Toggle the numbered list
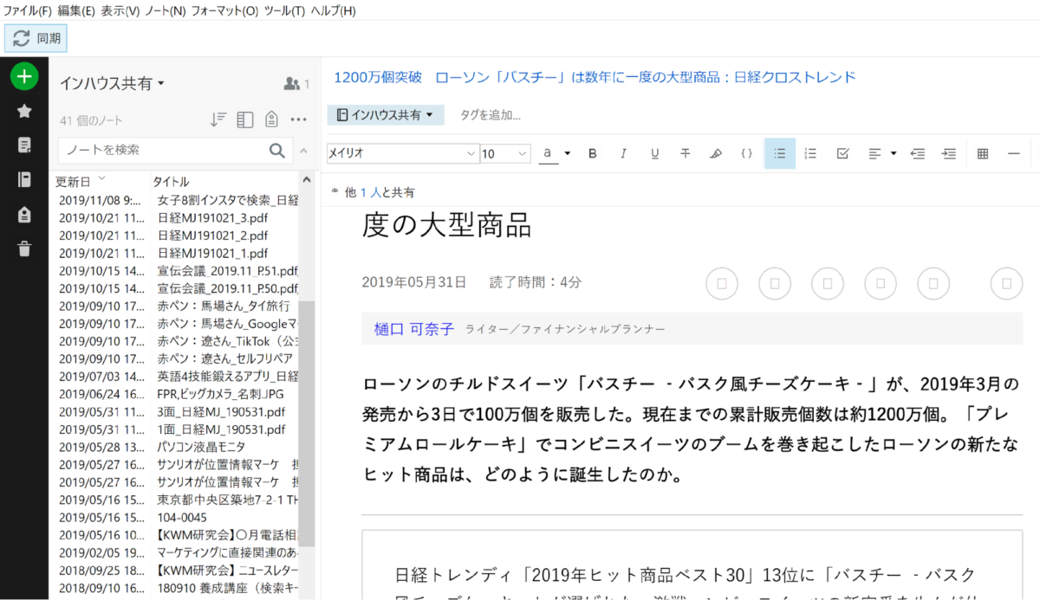 [x=811, y=153]
